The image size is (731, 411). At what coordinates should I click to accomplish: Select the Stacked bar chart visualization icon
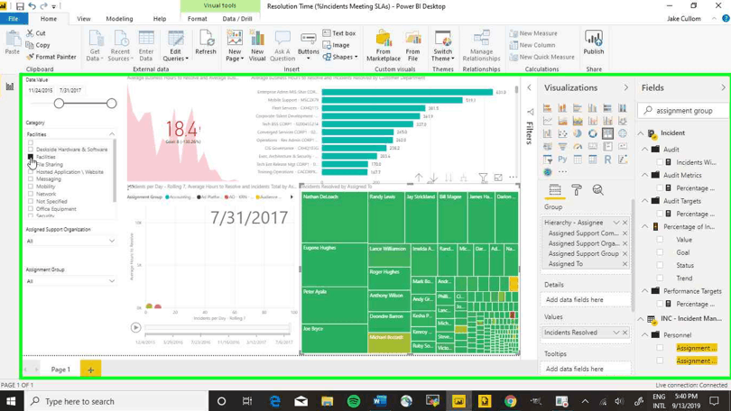[548, 108]
